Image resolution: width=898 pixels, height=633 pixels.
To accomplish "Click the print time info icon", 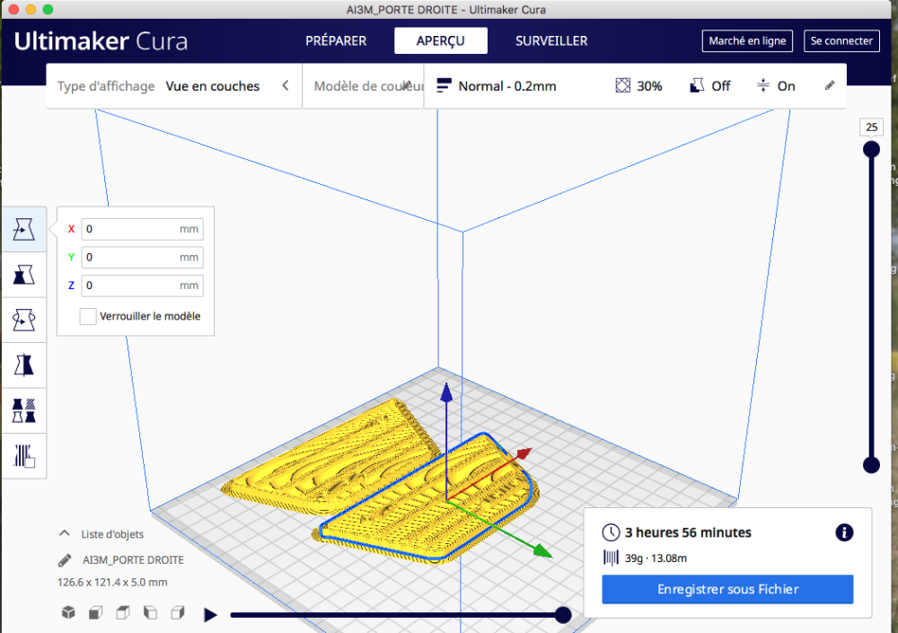I will (x=844, y=532).
